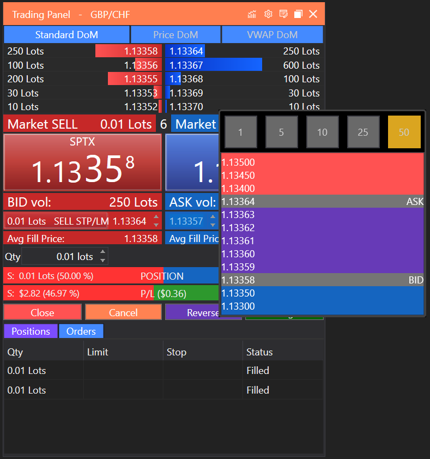The image size is (430, 459).
Task: Increase sell stop price with up arrow
Action: (156, 218)
